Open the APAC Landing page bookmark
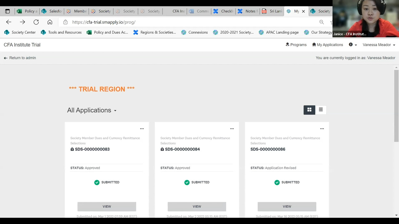Image resolution: width=399 pixels, height=224 pixels. point(278,32)
